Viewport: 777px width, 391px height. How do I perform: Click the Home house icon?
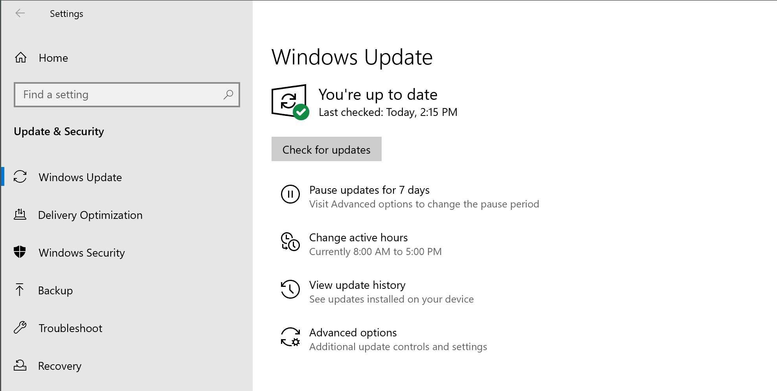point(21,58)
